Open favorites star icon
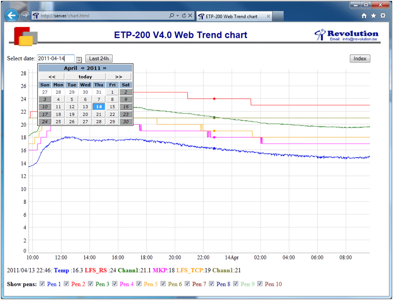 click(x=373, y=16)
